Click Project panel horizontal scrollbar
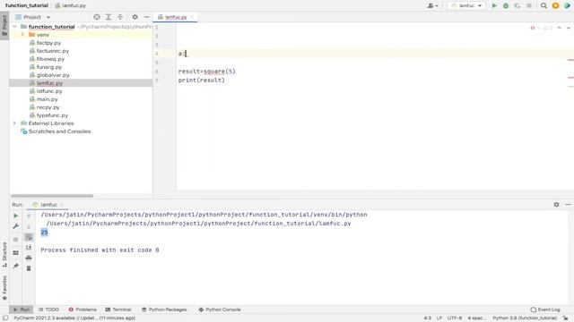The height and width of the screenshot is (322, 574). (x=52, y=196)
